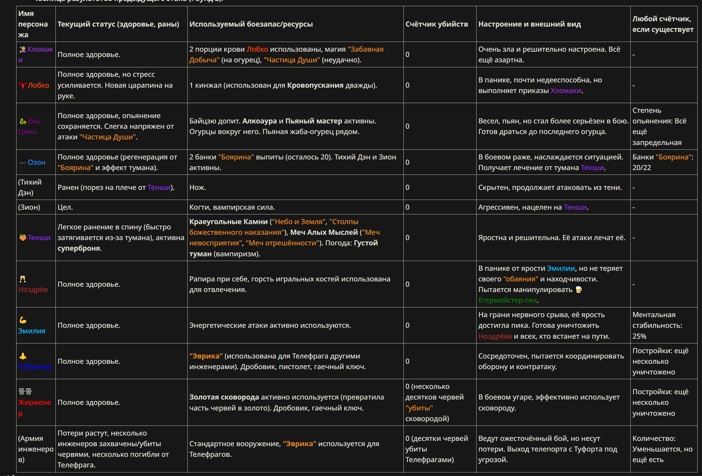
Task: Click the Эмилии mention in Ноздрёв's mood cell
Action: point(561,268)
